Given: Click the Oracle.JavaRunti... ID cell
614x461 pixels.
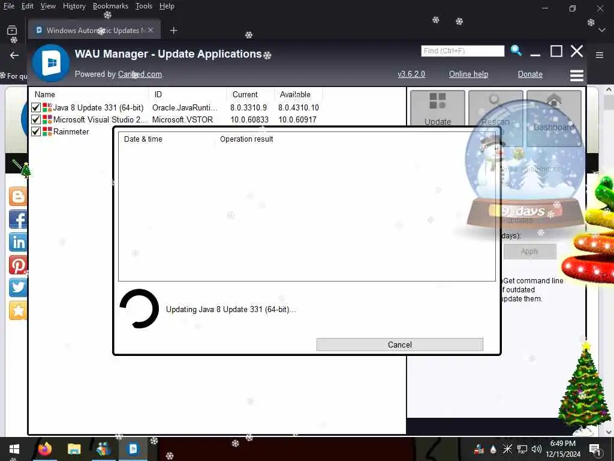Looking at the screenshot, I should (x=185, y=107).
